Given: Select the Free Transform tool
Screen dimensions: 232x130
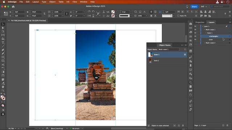Looking at the screenshot, I should pos(3,68).
